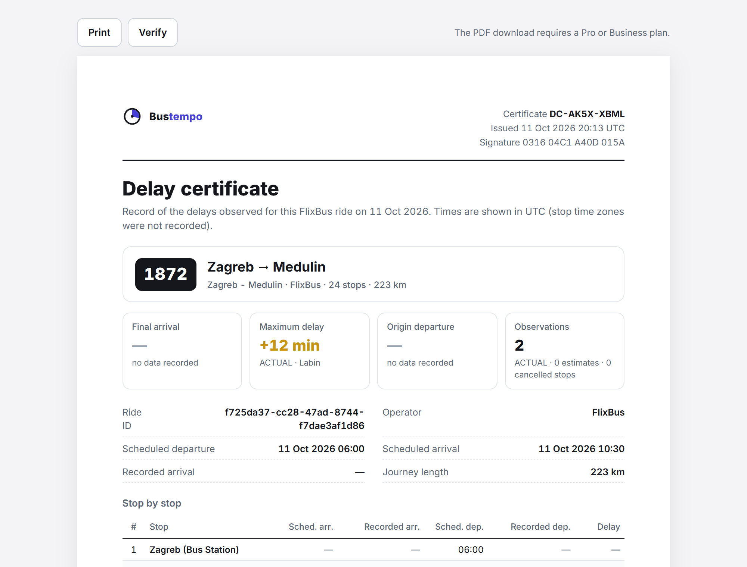Click the Sched. arr. column header
This screenshot has height=567, width=747.
coord(311,527)
